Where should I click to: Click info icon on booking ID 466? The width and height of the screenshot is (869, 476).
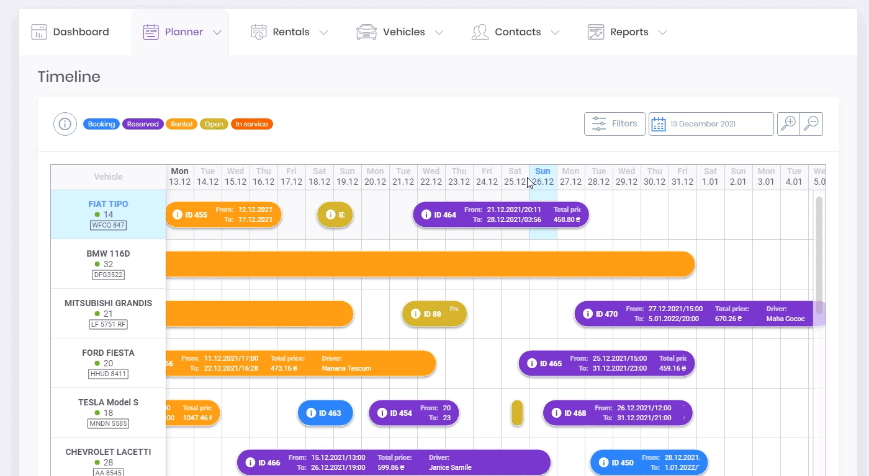click(250, 462)
